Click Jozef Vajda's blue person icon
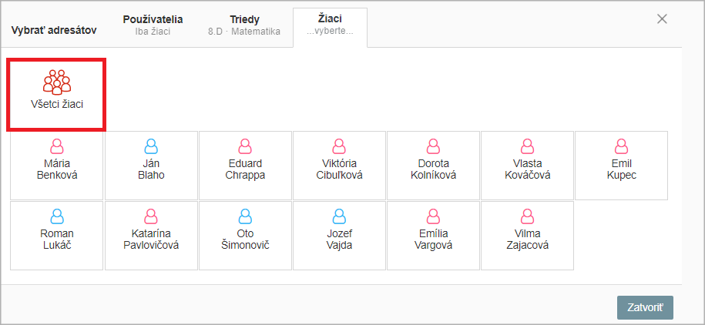Image resolution: width=705 pixels, height=325 pixels. pos(339,216)
